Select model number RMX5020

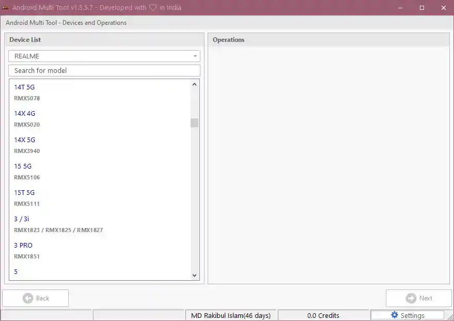pyautogui.click(x=27, y=125)
